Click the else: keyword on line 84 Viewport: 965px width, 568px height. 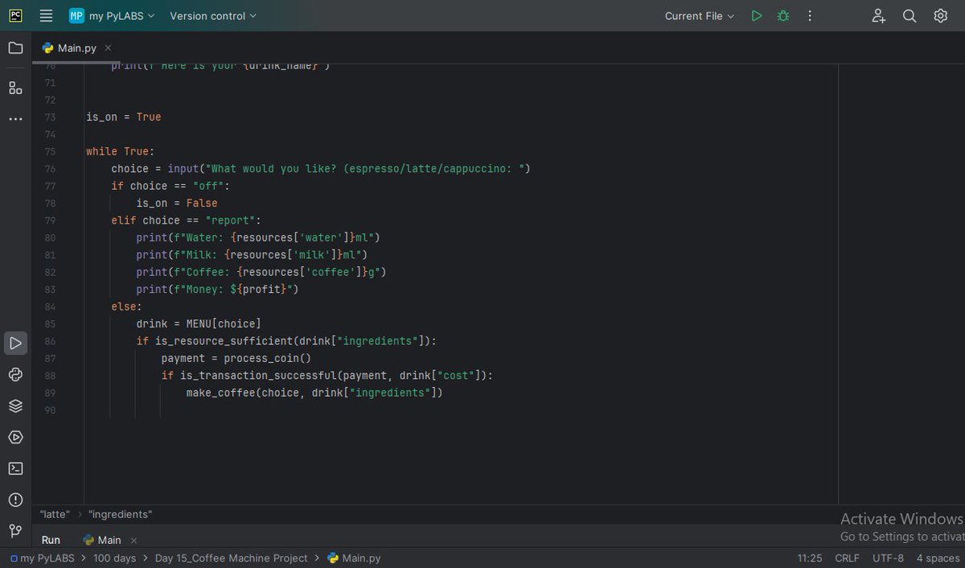[126, 307]
